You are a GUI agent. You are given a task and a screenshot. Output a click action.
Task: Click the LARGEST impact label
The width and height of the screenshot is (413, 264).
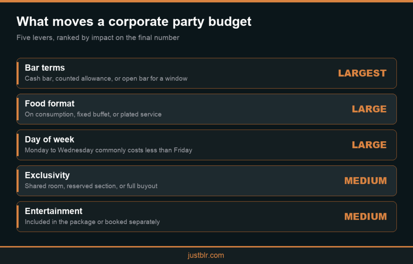coord(362,73)
